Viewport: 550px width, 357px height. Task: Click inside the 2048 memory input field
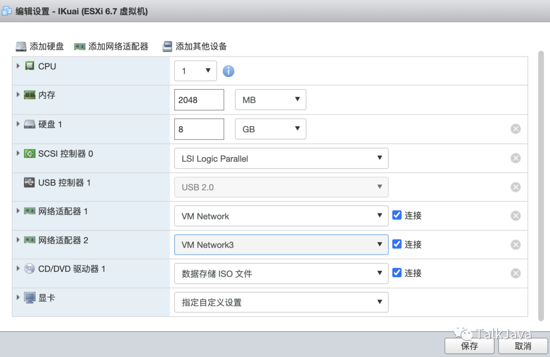point(199,99)
